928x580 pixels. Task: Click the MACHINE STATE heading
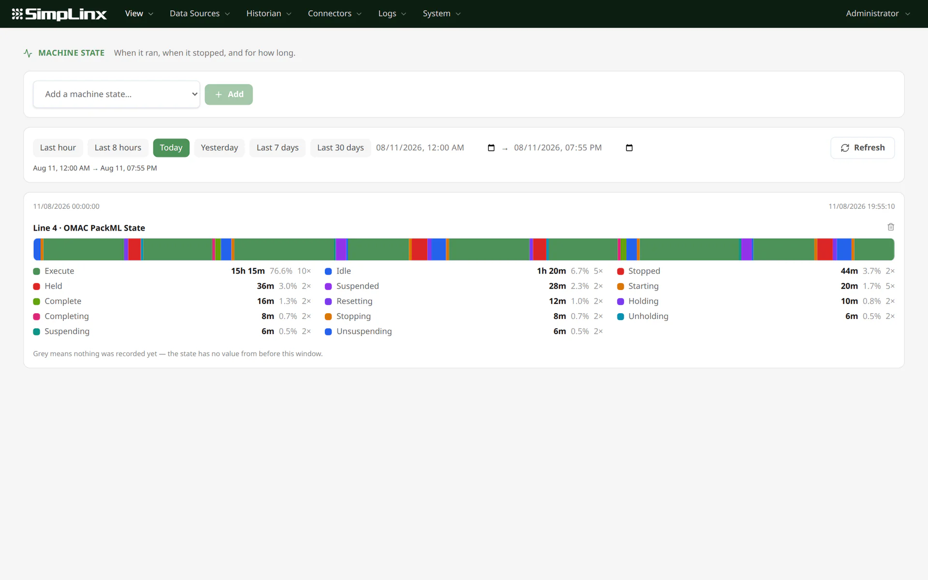click(x=72, y=53)
